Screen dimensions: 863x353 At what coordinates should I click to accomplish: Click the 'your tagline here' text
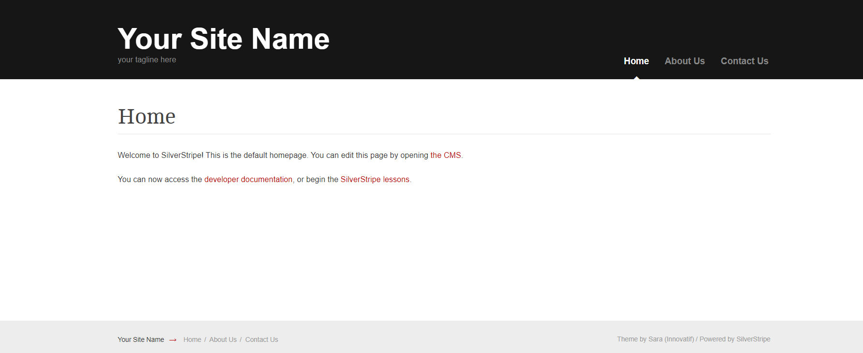point(147,60)
